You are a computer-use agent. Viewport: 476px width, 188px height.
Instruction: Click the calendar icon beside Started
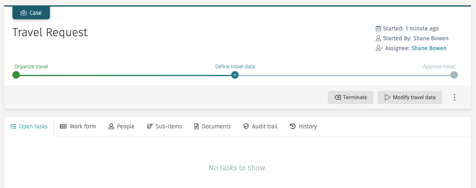click(x=378, y=28)
